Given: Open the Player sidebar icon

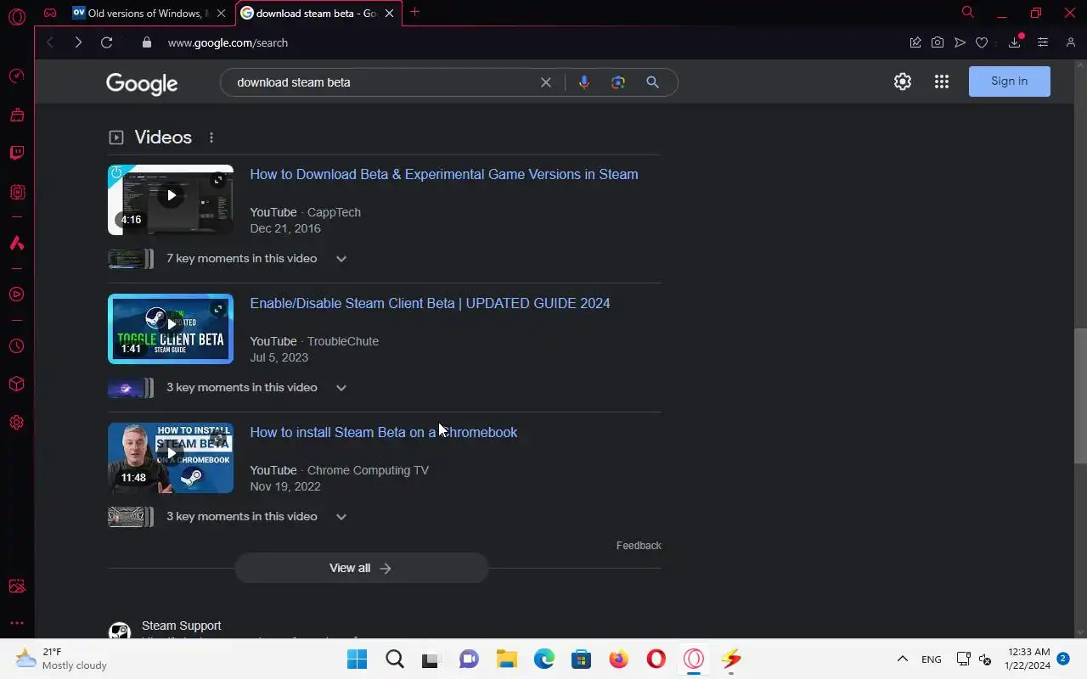Looking at the screenshot, I should pos(17,295).
